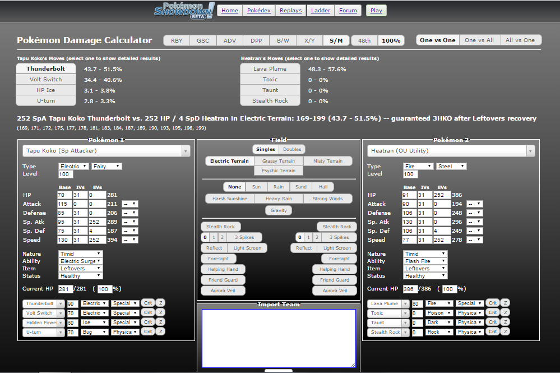The image size is (560, 373).
Task: Open the Ladder page
Action: (x=320, y=10)
